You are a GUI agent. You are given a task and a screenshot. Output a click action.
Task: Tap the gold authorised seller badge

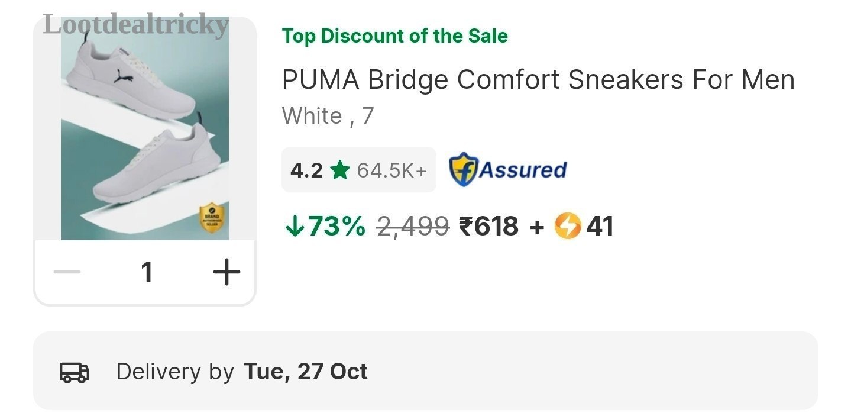pyautogui.click(x=213, y=217)
